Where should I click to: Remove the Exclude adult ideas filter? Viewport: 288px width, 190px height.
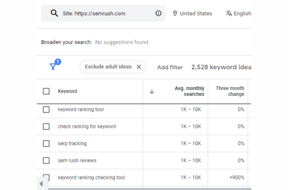[138, 67]
